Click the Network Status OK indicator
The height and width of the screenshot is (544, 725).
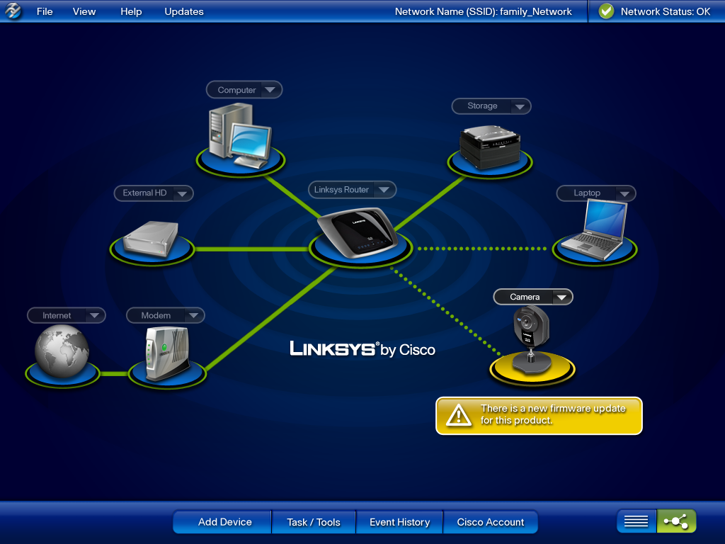tap(655, 11)
